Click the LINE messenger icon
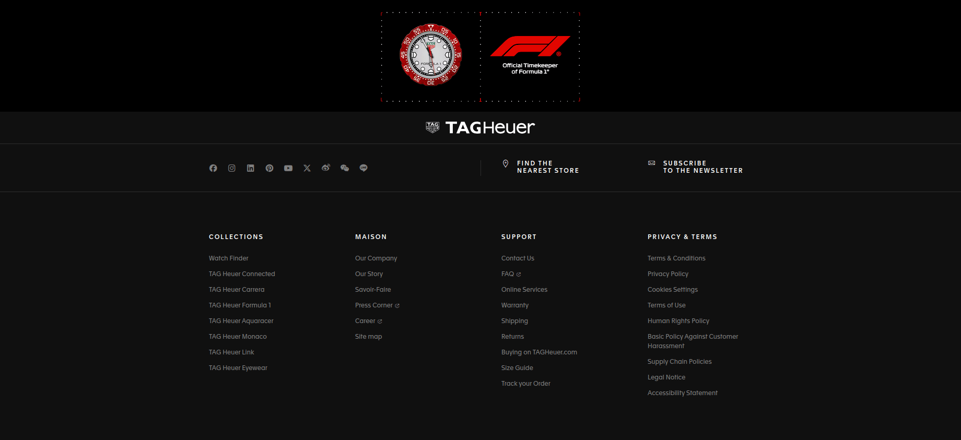Image resolution: width=961 pixels, height=440 pixels. tap(364, 168)
